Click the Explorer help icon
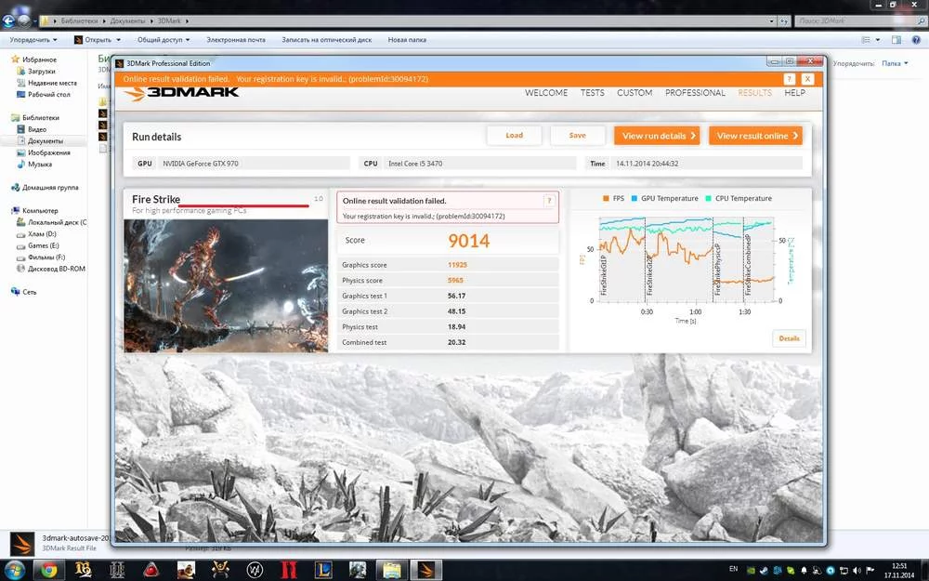This screenshot has width=929, height=581. coord(917,40)
